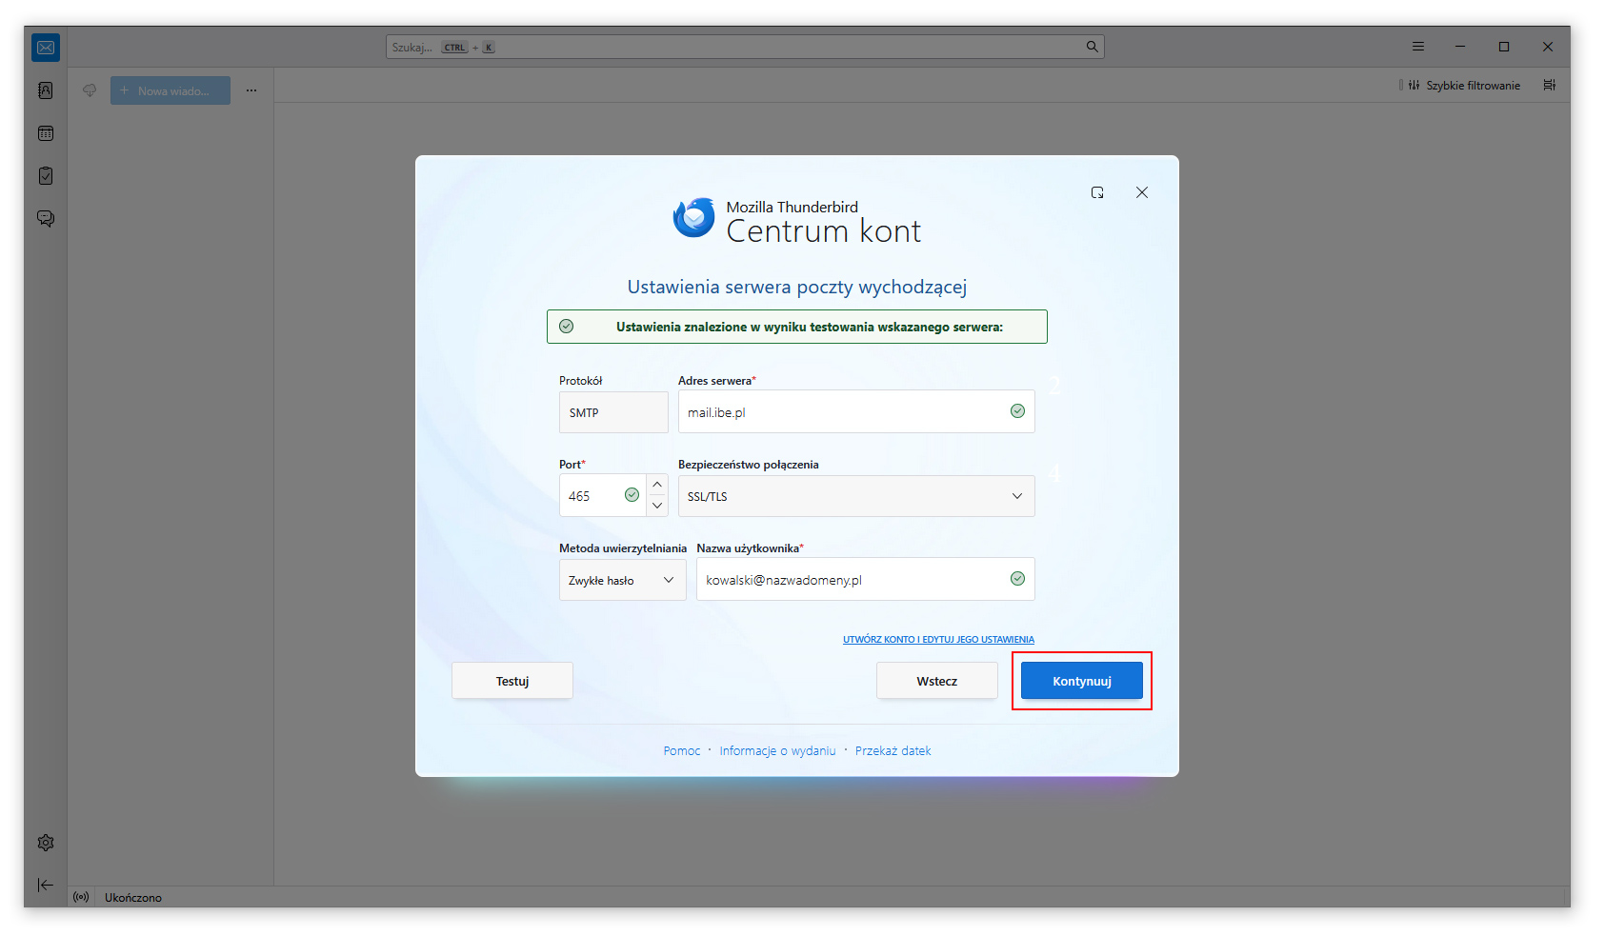The image size is (1605, 936).
Task: Toggle Szybkie filtrowanie quick filter
Action: point(1464,86)
